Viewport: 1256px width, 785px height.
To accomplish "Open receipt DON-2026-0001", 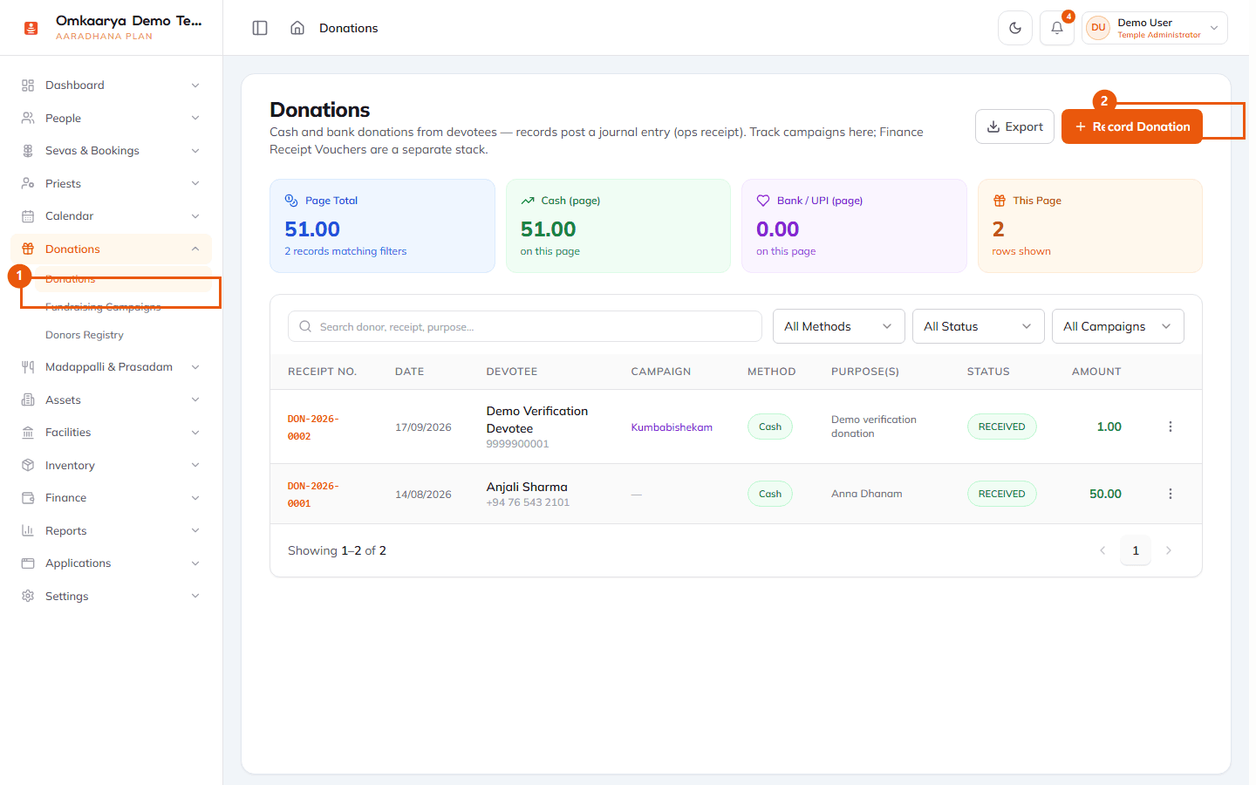I will (x=313, y=495).
